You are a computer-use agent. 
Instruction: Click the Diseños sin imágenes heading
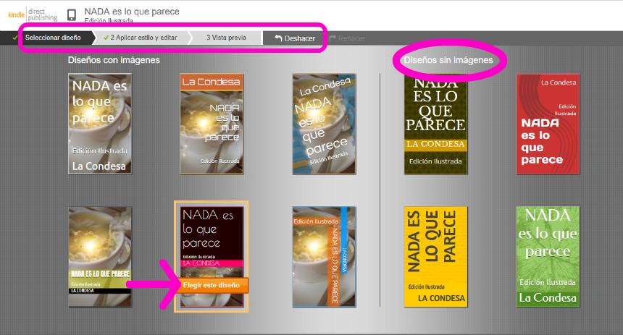(448, 61)
